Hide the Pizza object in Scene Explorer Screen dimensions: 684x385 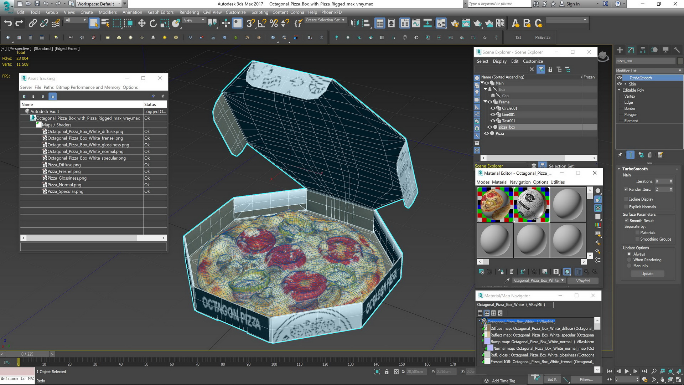click(487, 133)
